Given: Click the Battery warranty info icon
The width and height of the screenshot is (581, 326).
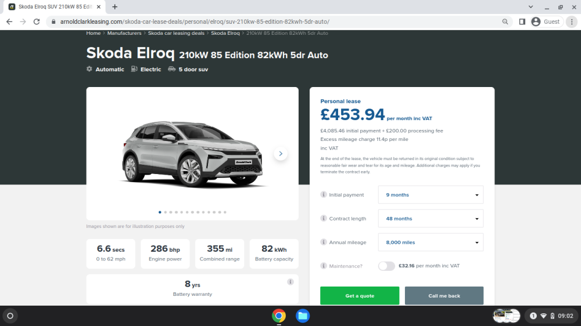Looking at the screenshot, I should click(290, 281).
